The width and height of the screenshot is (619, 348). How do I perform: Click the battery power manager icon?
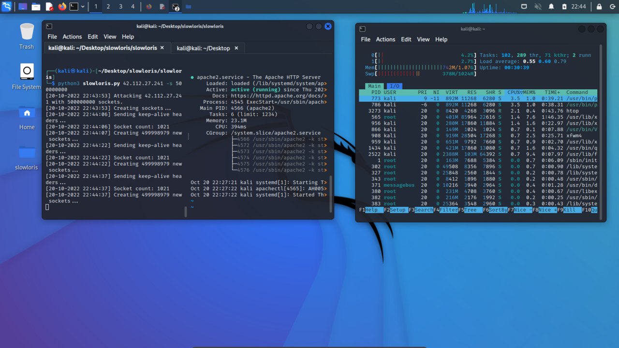564,7
